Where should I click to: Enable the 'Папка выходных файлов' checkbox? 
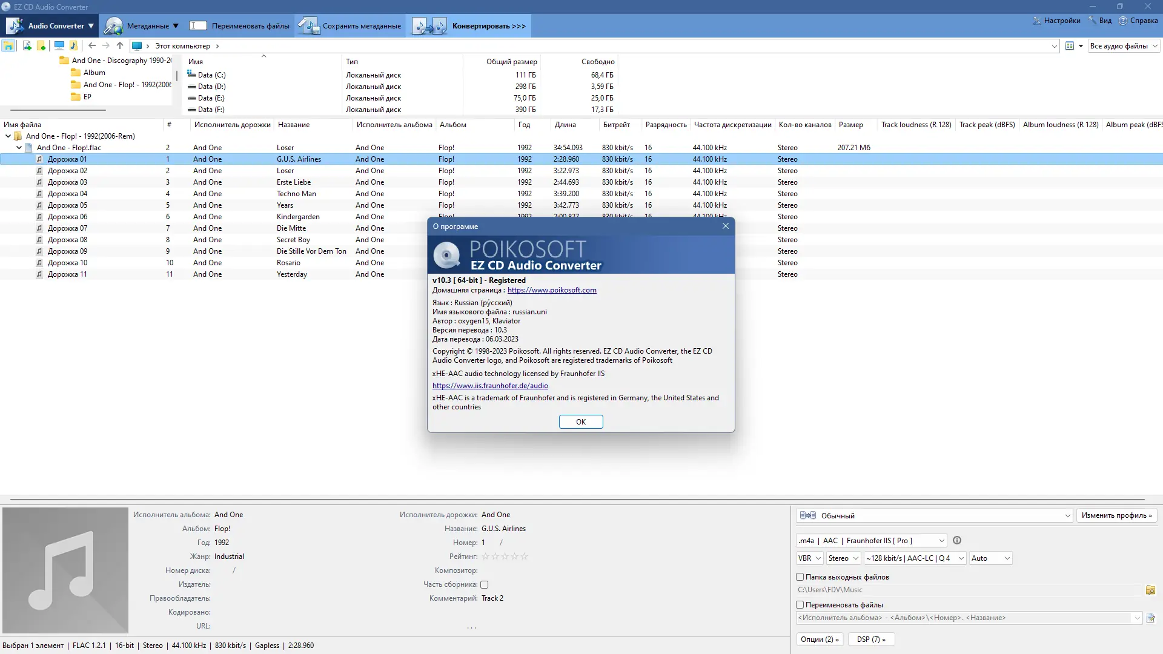pyautogui.click(x=800, y=577)
